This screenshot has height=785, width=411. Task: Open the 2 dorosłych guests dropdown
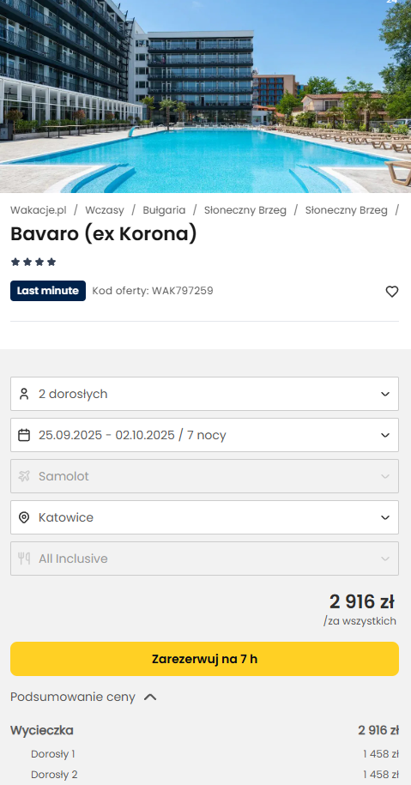pyautogui.click(x=205, y=394)
